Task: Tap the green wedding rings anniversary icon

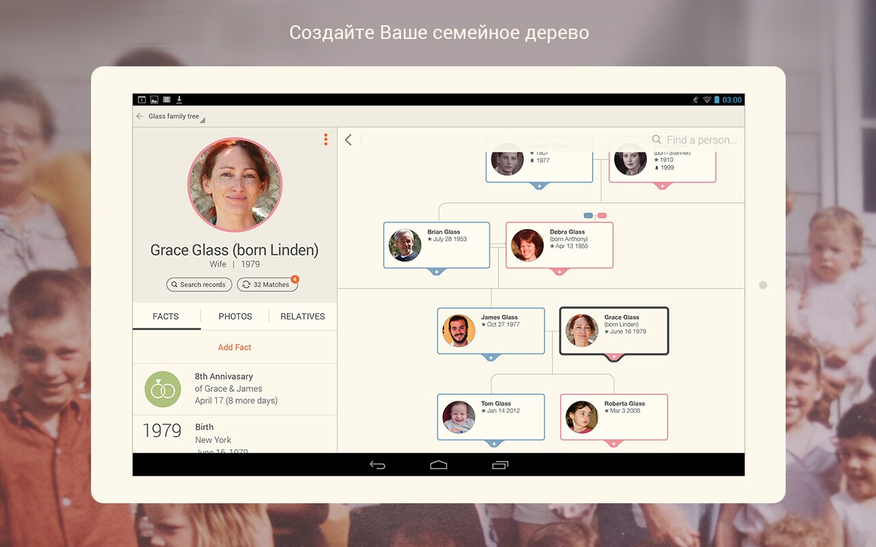Action: [163, 389]
